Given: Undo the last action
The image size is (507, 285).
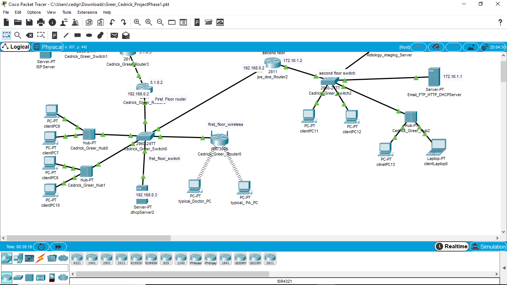Looking at the screenshot, I should 112,22.
